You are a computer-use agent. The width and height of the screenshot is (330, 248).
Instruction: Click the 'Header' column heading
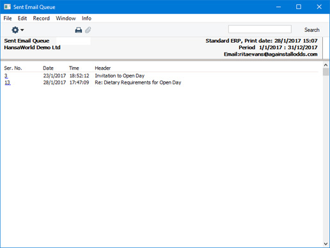103,68
